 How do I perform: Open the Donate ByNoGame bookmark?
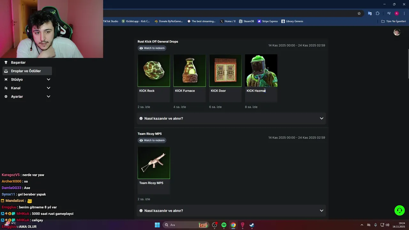coord(168,21)
